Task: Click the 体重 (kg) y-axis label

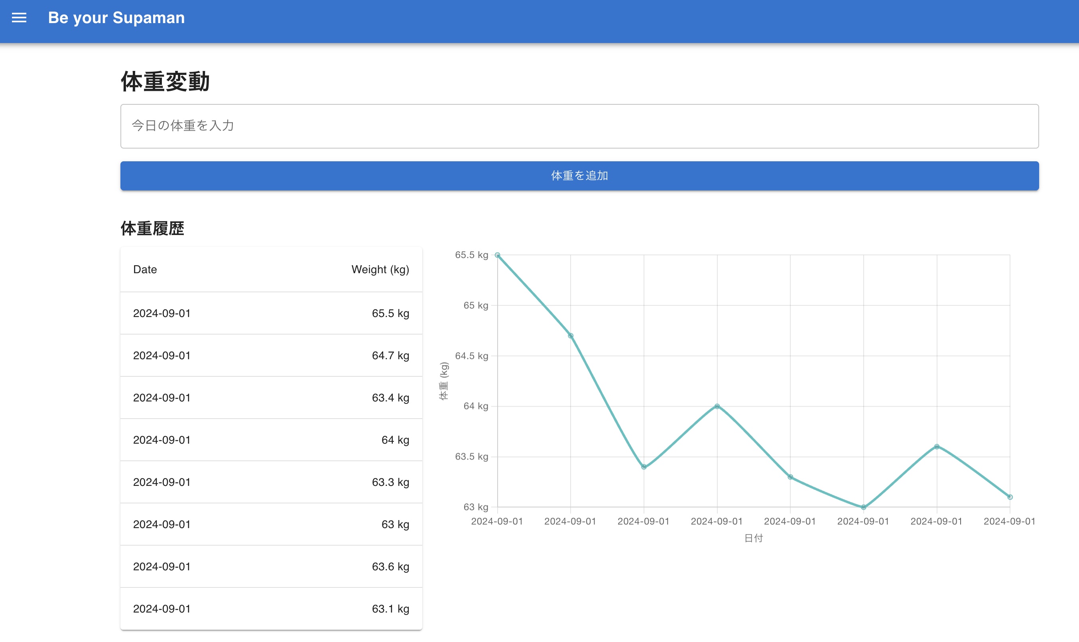Action: 443,381
